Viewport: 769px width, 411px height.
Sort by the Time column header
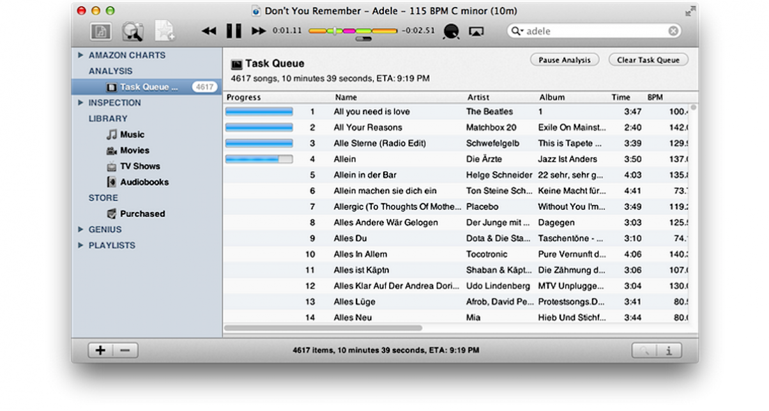(x=621, y=98)
